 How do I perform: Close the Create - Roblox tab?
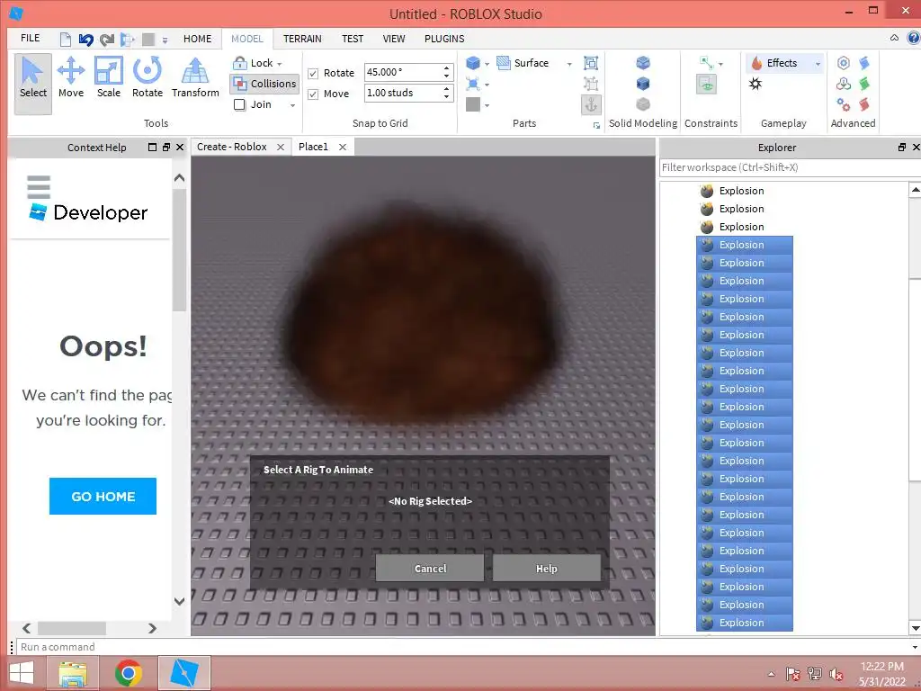tap(281, 147)
